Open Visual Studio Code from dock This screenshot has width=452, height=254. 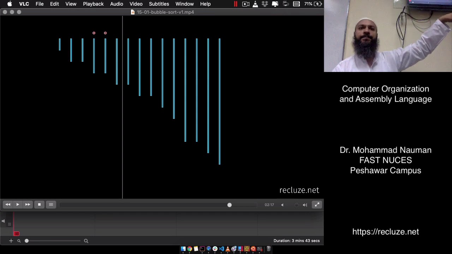click(221, 249)
